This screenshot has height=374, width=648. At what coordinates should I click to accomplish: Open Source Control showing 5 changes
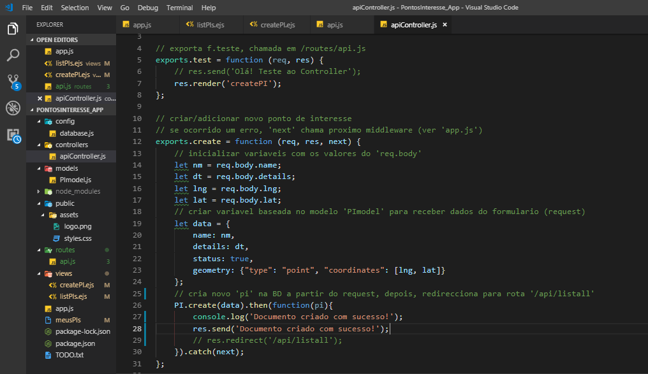(13, 82)
